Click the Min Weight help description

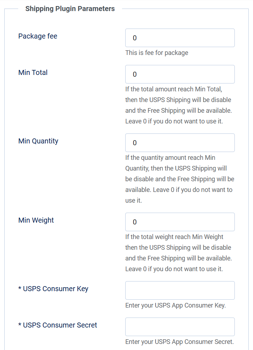[x=178, y=253]
